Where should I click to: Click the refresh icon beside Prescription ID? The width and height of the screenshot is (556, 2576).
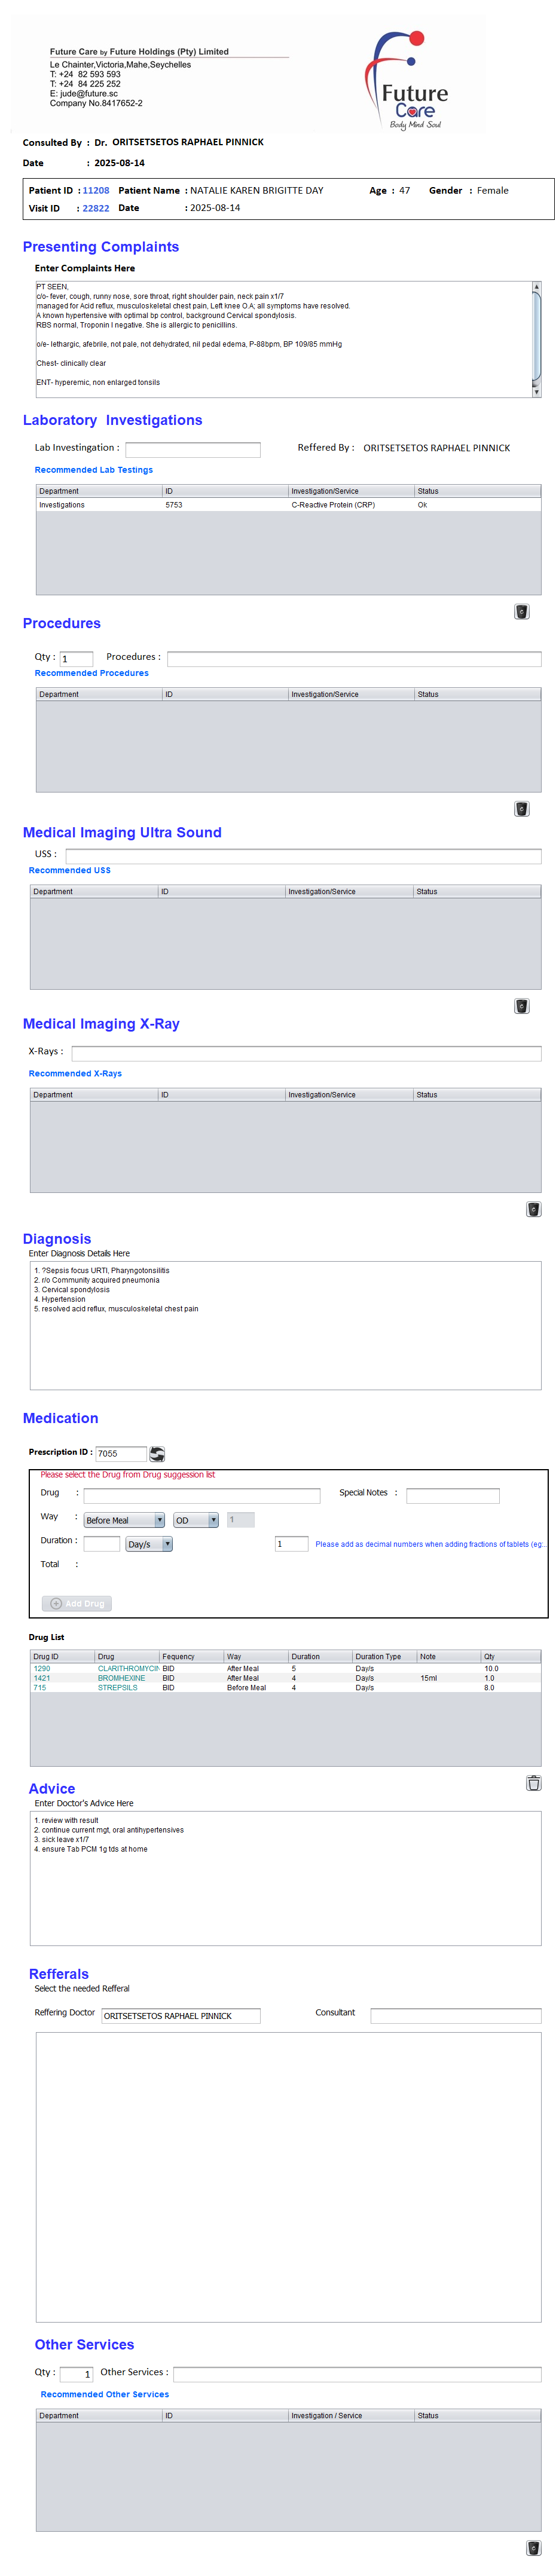click(x=157, y=1453)
